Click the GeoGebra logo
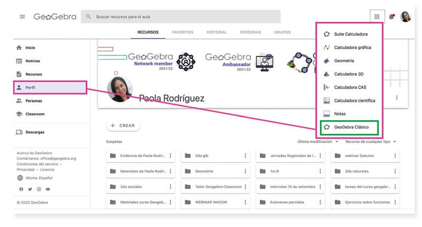Image resolution: width=422 pixels, height=227 pixels. point(55,16)
